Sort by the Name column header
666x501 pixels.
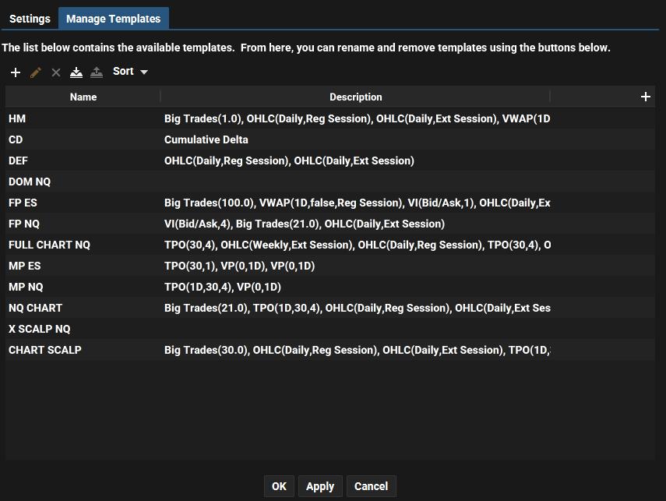(x=83, y=97)
